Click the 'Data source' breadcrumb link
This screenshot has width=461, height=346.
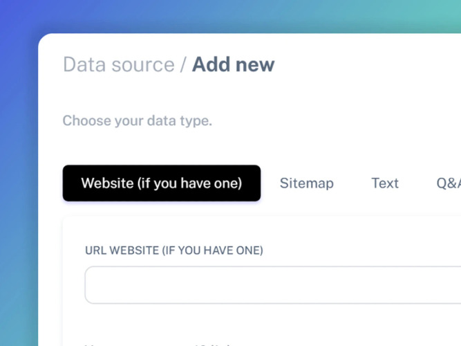(118, 65)
